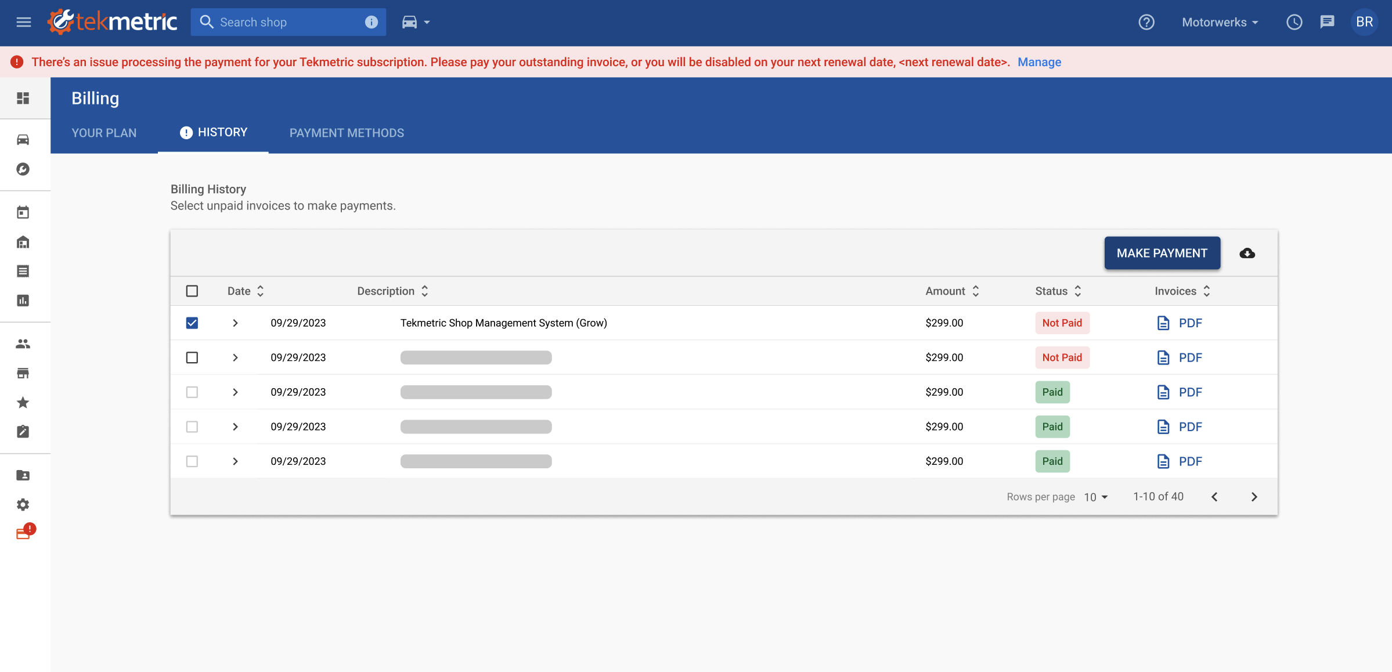Viewport: 1392px width, 672px height.
Task: Click the last Paid row checkbox
Action: (x=192, y=461)
